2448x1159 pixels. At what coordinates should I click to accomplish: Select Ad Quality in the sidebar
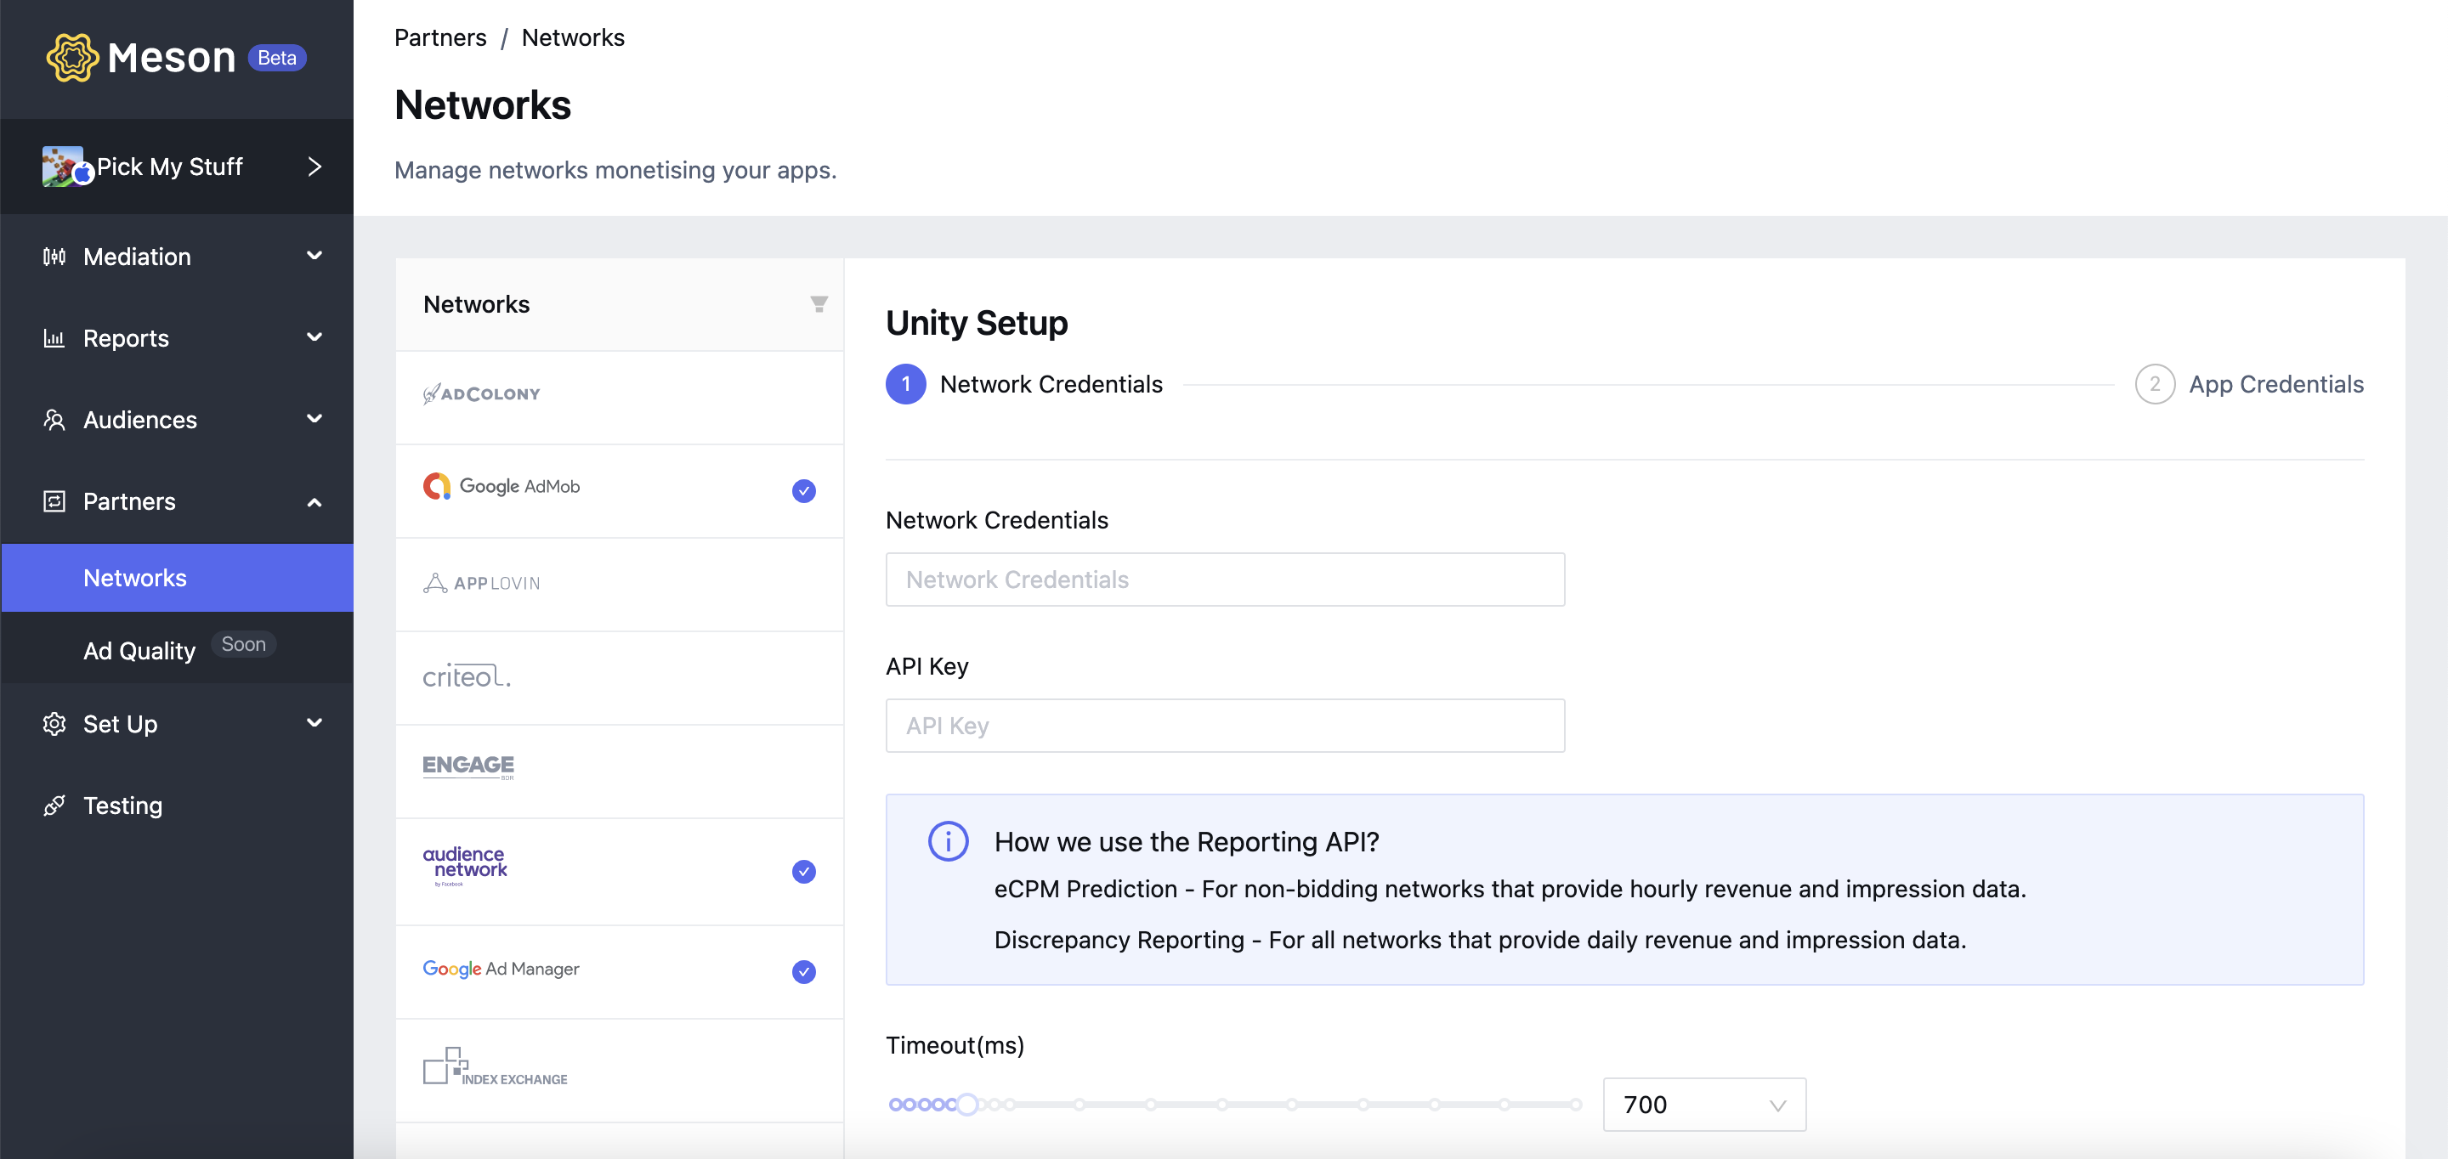[x=139, y=651]
